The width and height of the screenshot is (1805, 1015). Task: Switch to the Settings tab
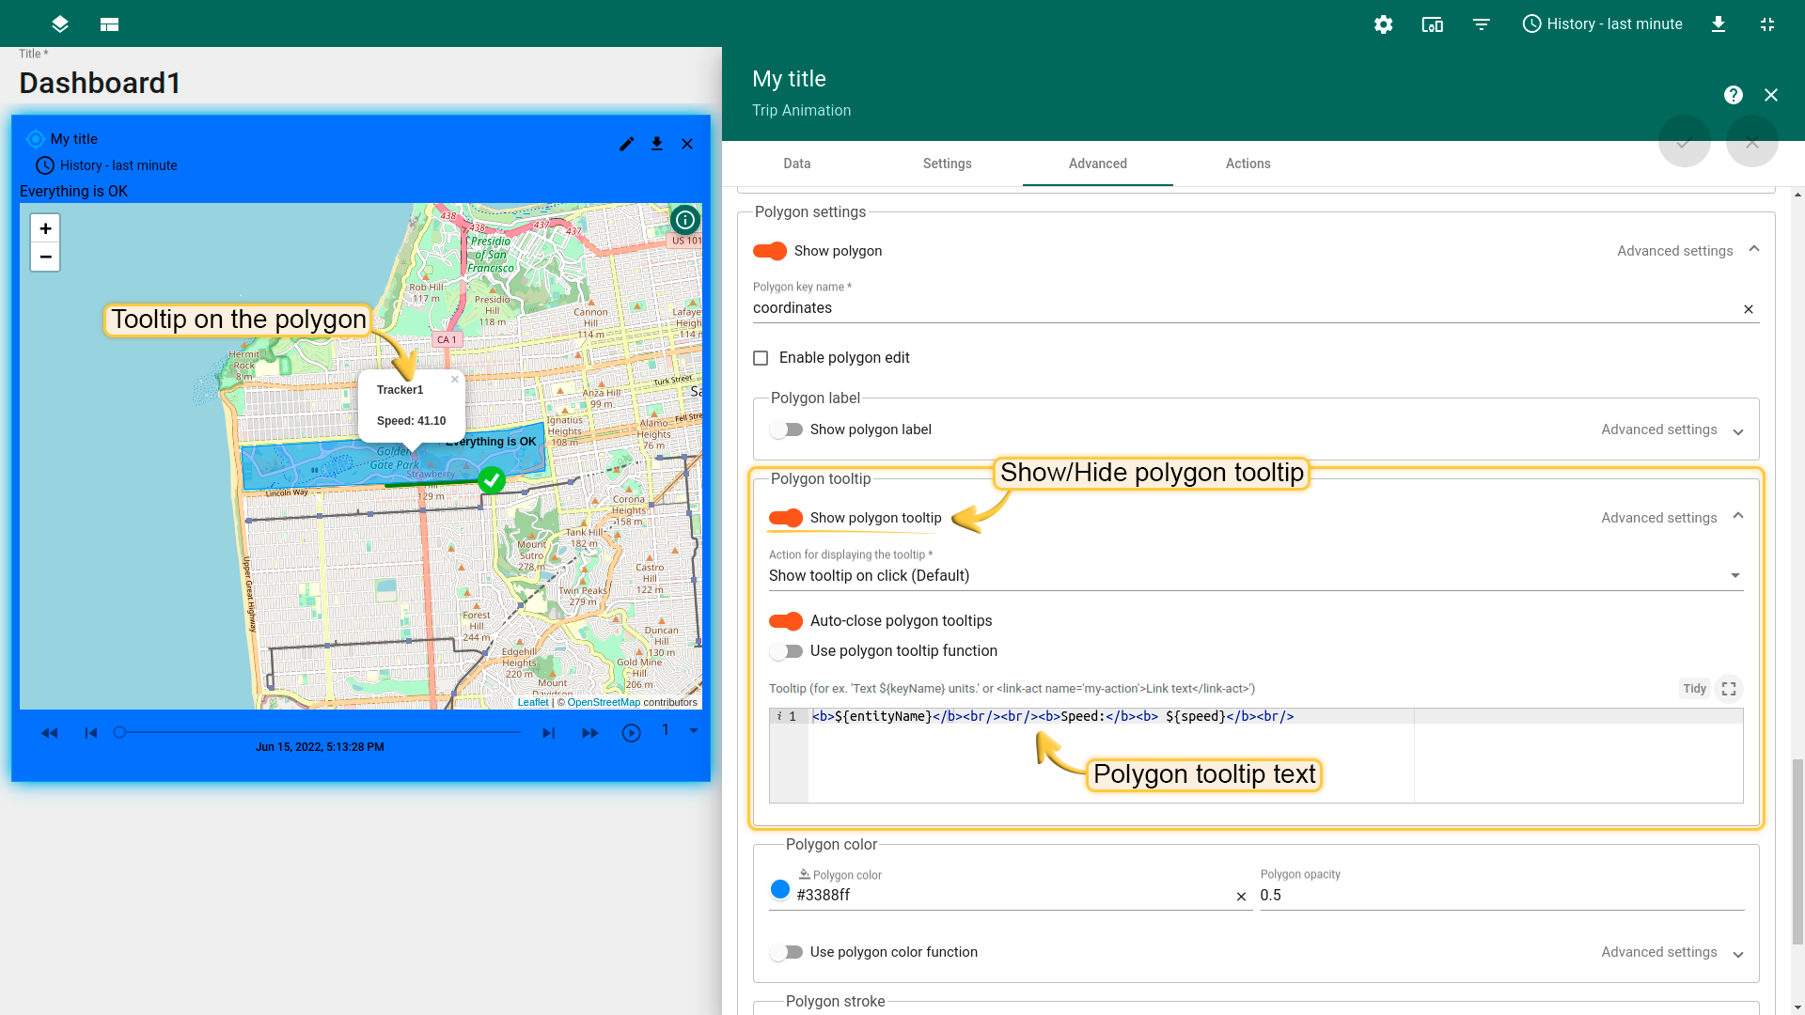[948, 164]
